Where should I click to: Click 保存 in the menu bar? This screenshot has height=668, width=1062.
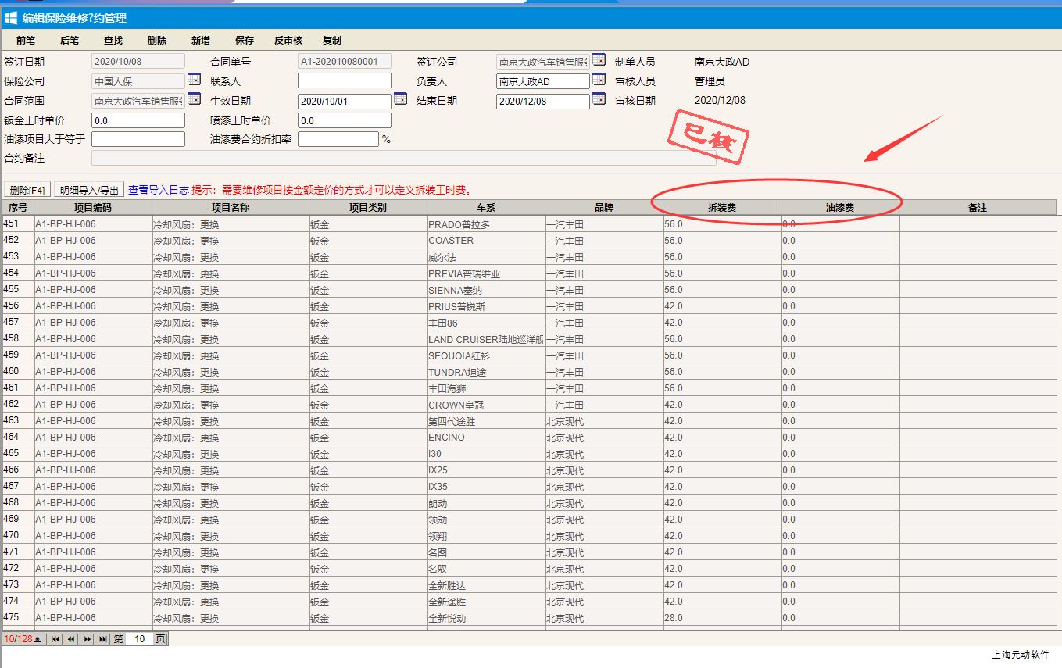tap(245, 41)
